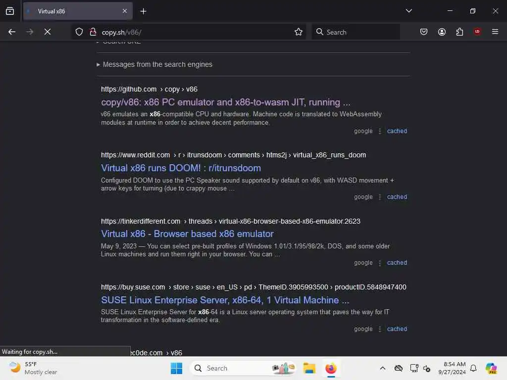Open OneDrive cloud tray icon
This screenshot has height=380, width=507.
point(399,368)
